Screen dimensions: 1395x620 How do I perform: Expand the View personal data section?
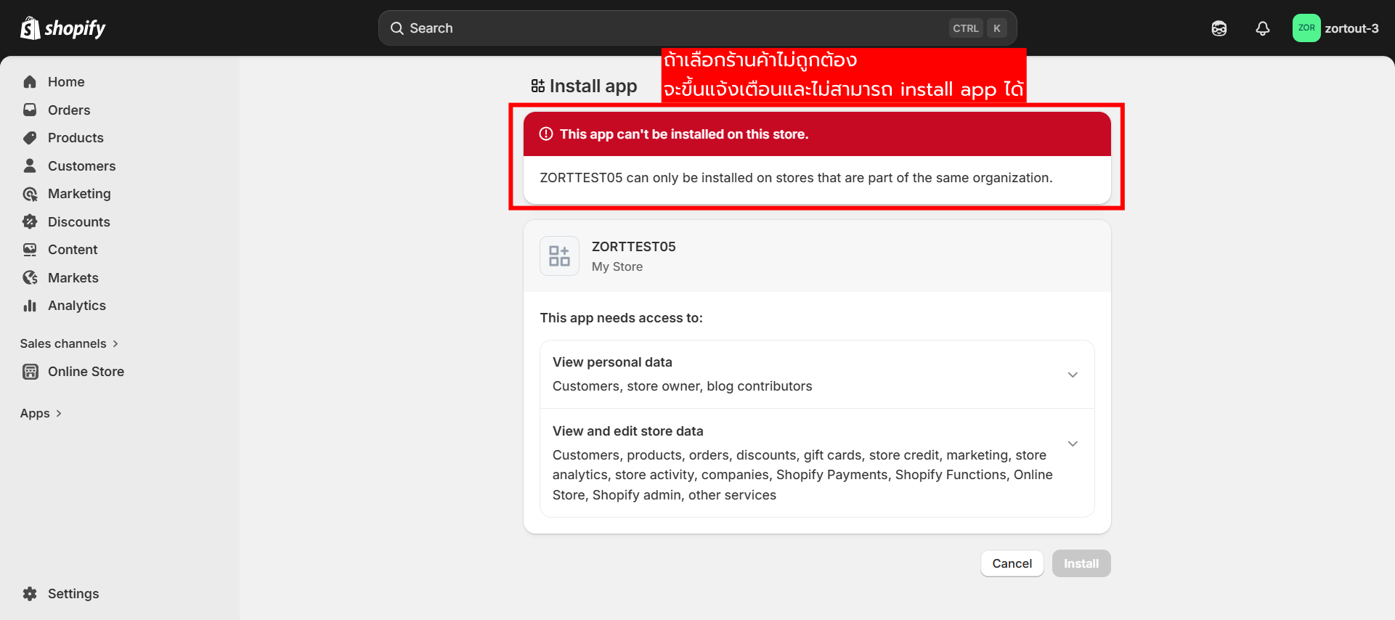(1072, 375)
